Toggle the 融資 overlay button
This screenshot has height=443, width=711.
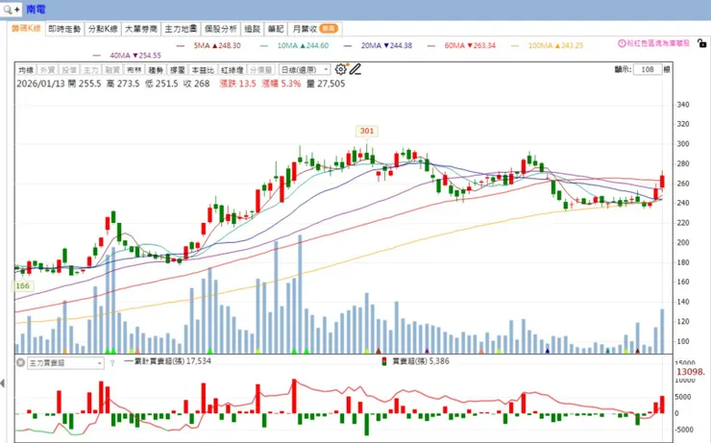tap(112, 70)
